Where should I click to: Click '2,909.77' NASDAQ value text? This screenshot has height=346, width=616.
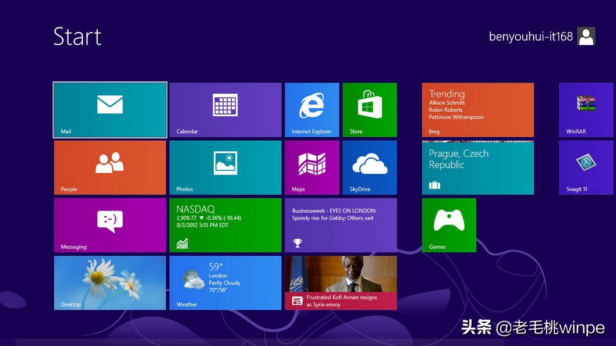186,217
